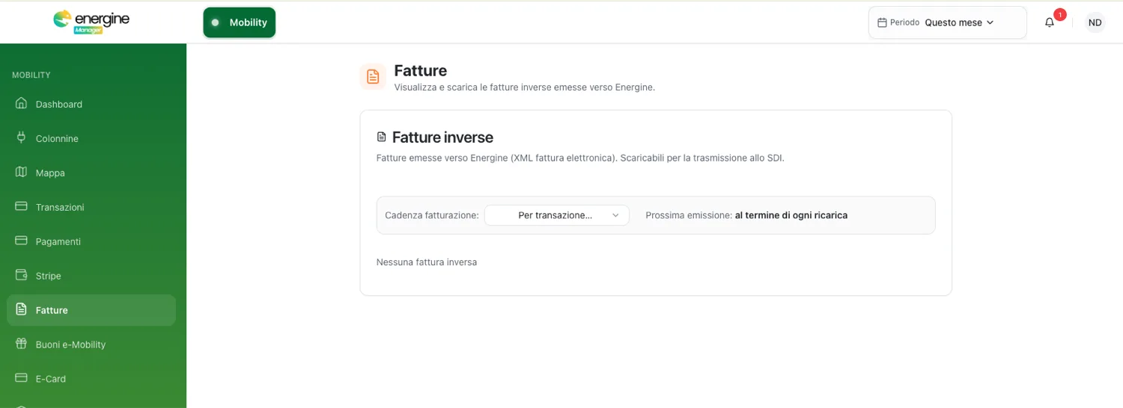Select Stripe in the sidebar
The height and width of the screenshot is (408, 1123).
91,276
